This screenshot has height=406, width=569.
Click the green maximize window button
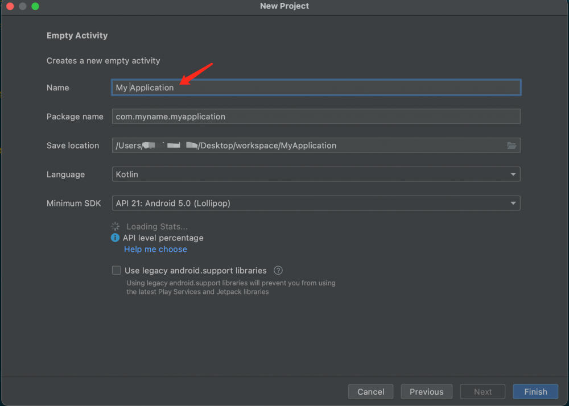tap(35, 6)
